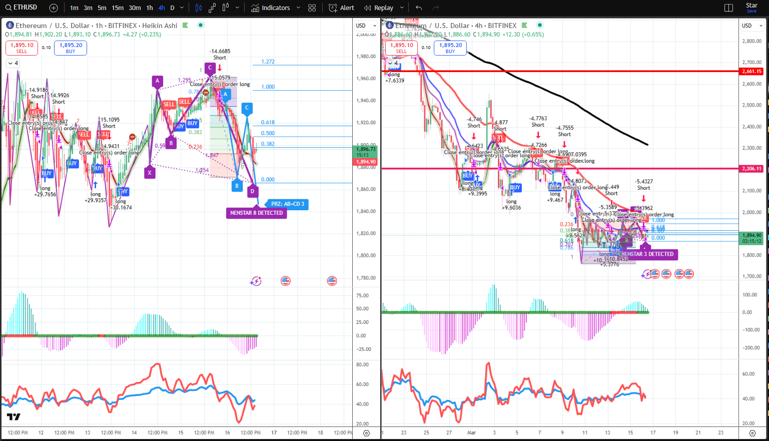This screenshot has width=769, height=441.
Task: Expand favorite indicators dropdown arrow
Action: coord(299,8)
